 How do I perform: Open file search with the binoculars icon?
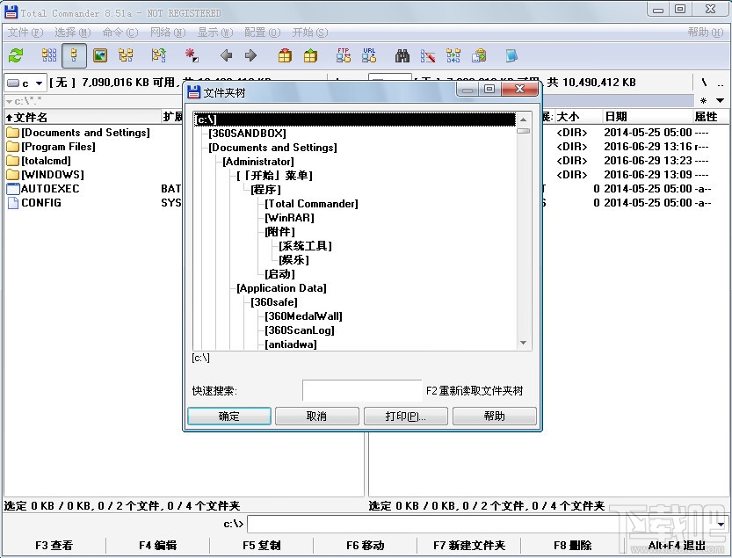click(x=402, y=56)
